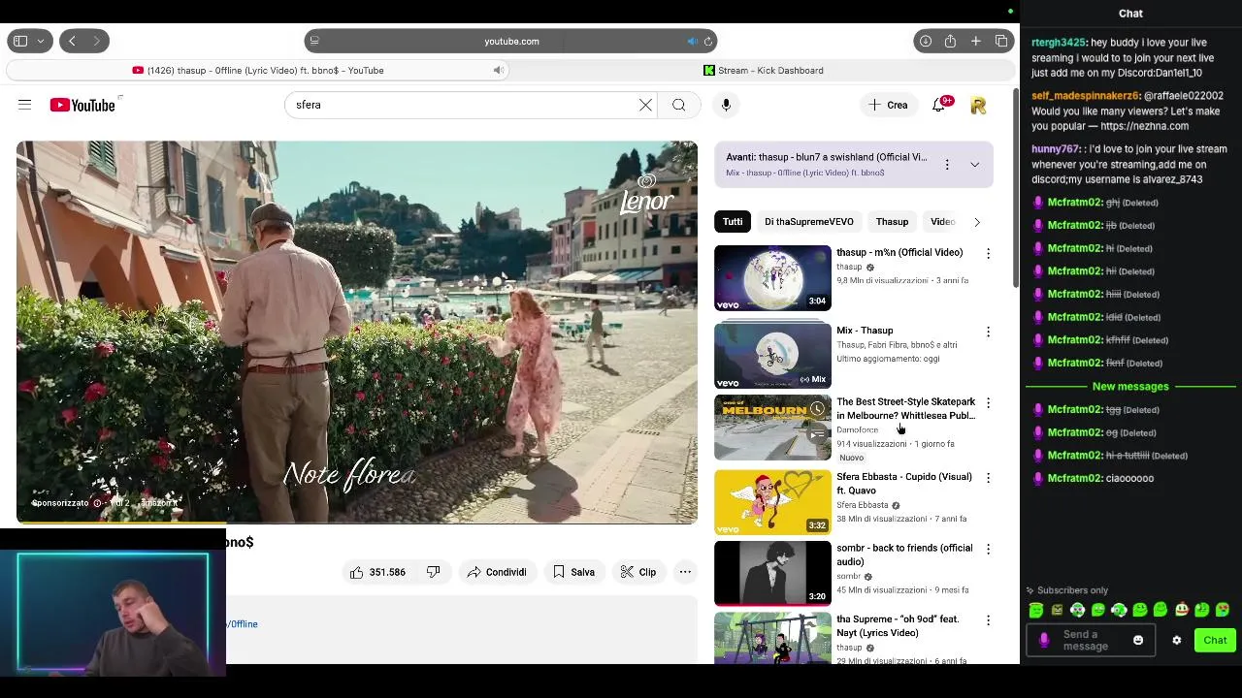Image resolution: width=1242 pixels, height=698 pixels.
Task: Click the youtube.com address bar
Action: pyautogui.click(x=511, y=41)
